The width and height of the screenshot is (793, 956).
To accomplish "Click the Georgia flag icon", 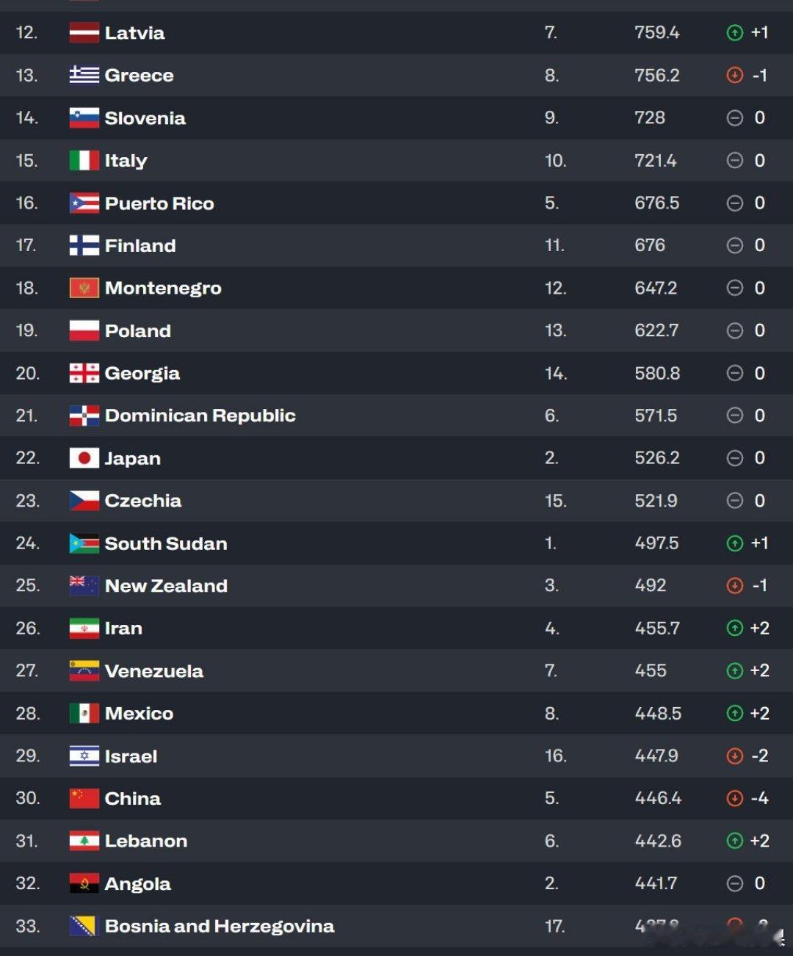I will [84, 373].
